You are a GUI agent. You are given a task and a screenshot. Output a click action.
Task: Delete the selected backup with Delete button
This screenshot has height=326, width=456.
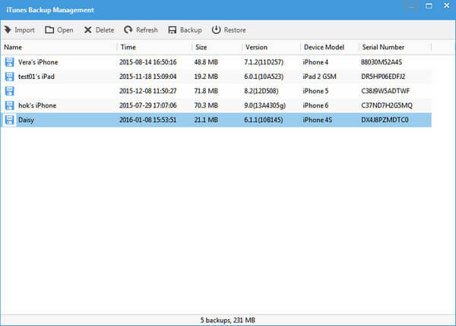(x=88, y=30)
